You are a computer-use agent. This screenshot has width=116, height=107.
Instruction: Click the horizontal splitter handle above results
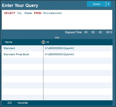tap(57, 38)
